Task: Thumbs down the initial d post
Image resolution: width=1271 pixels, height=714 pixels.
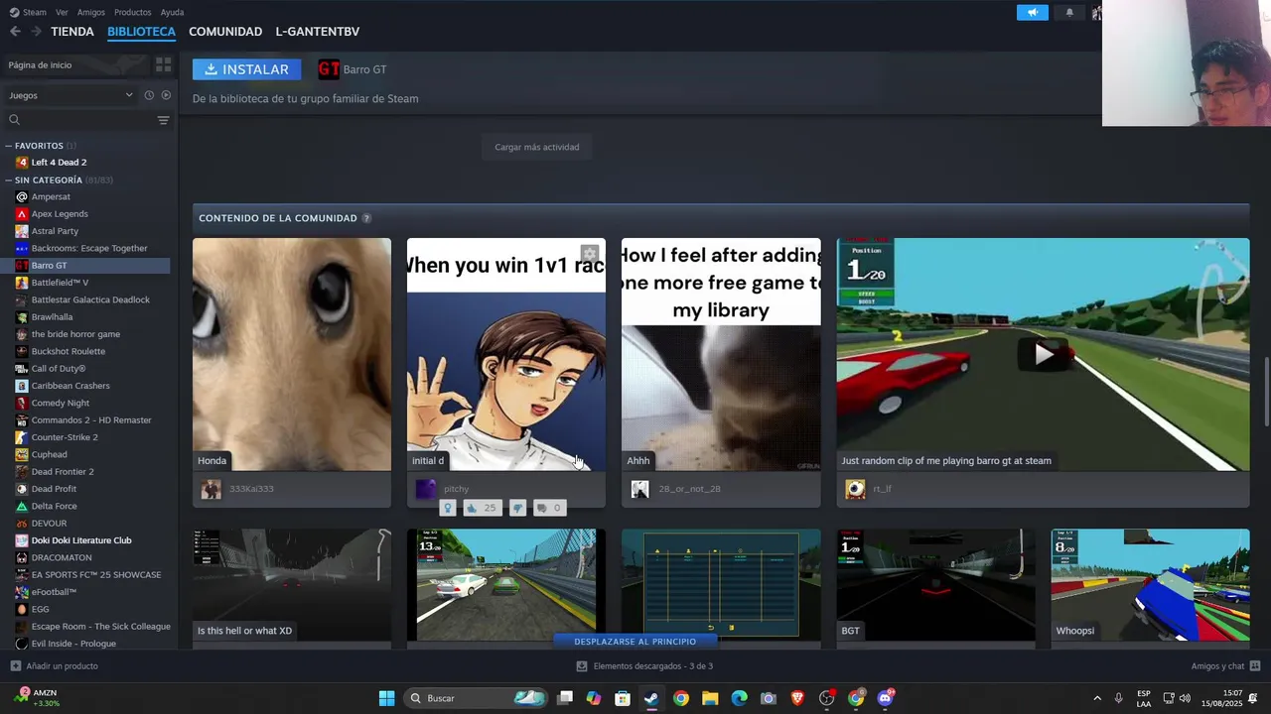Action: click(517, 508)
